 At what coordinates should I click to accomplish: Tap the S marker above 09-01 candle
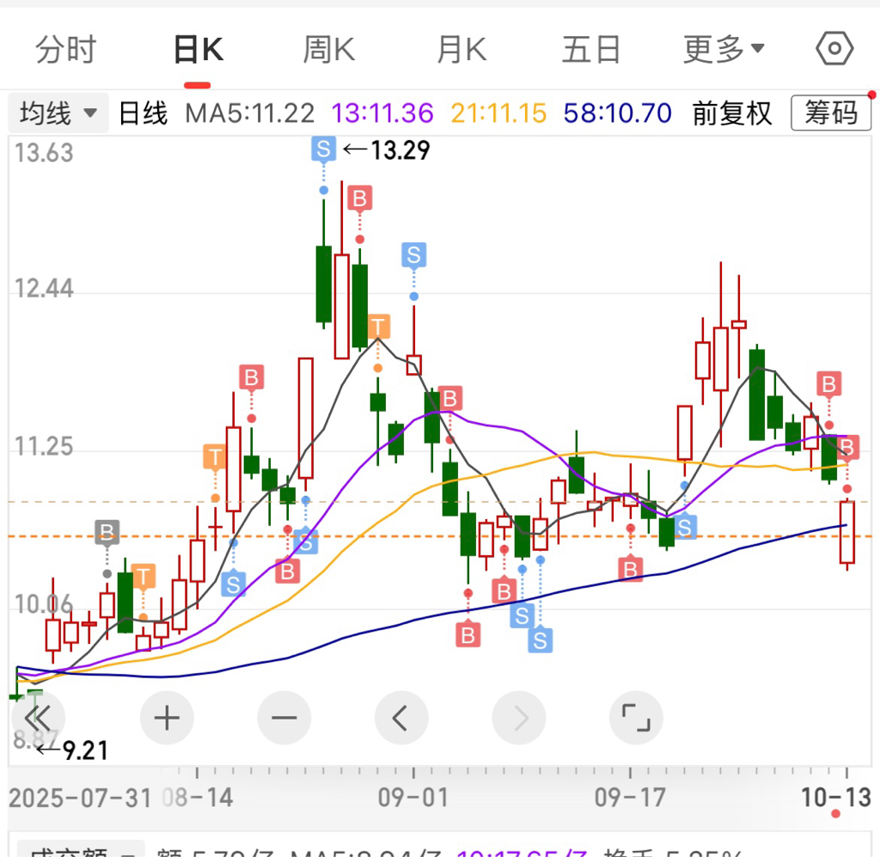413,254
